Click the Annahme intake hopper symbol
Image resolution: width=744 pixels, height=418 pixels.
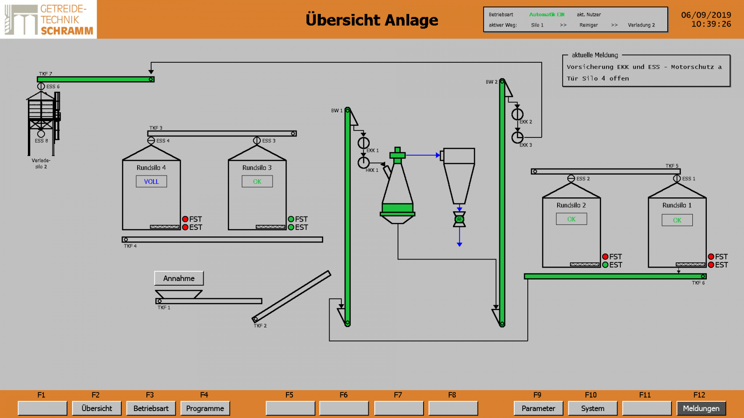(x=179, y=294)
